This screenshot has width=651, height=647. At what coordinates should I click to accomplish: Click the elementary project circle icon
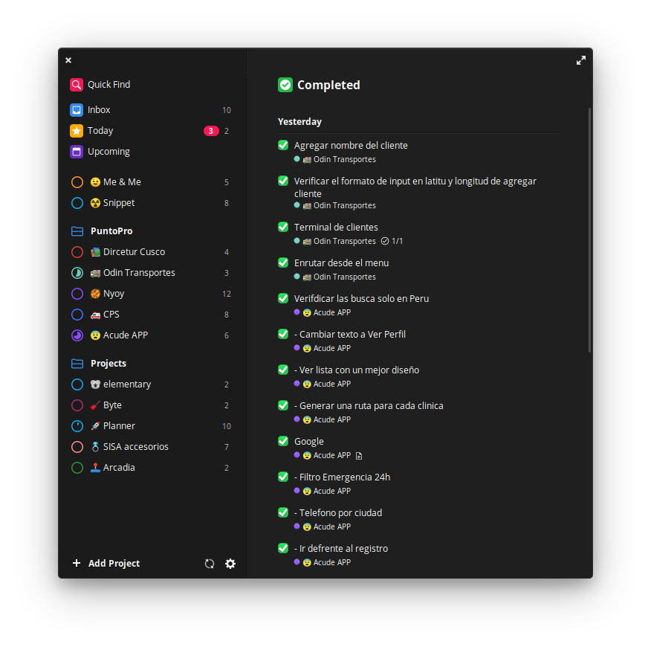[77, 384]
